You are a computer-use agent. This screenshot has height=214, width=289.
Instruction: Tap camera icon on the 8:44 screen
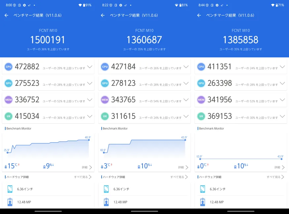(203, 202)
